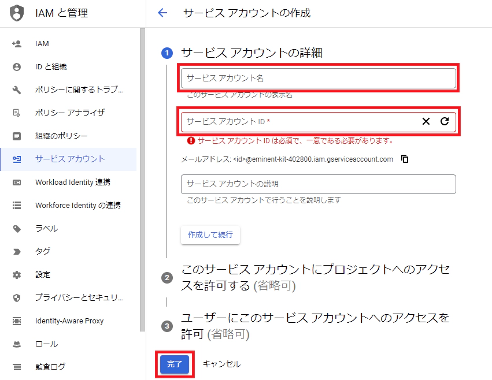The height and width of the screenshot is (380, 492).
Task: Click the IAM と管理 shield icon
Action: point(17,13)
